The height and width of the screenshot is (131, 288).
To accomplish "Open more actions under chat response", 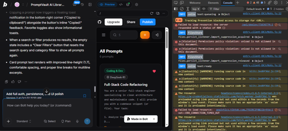I will point(26,82).
